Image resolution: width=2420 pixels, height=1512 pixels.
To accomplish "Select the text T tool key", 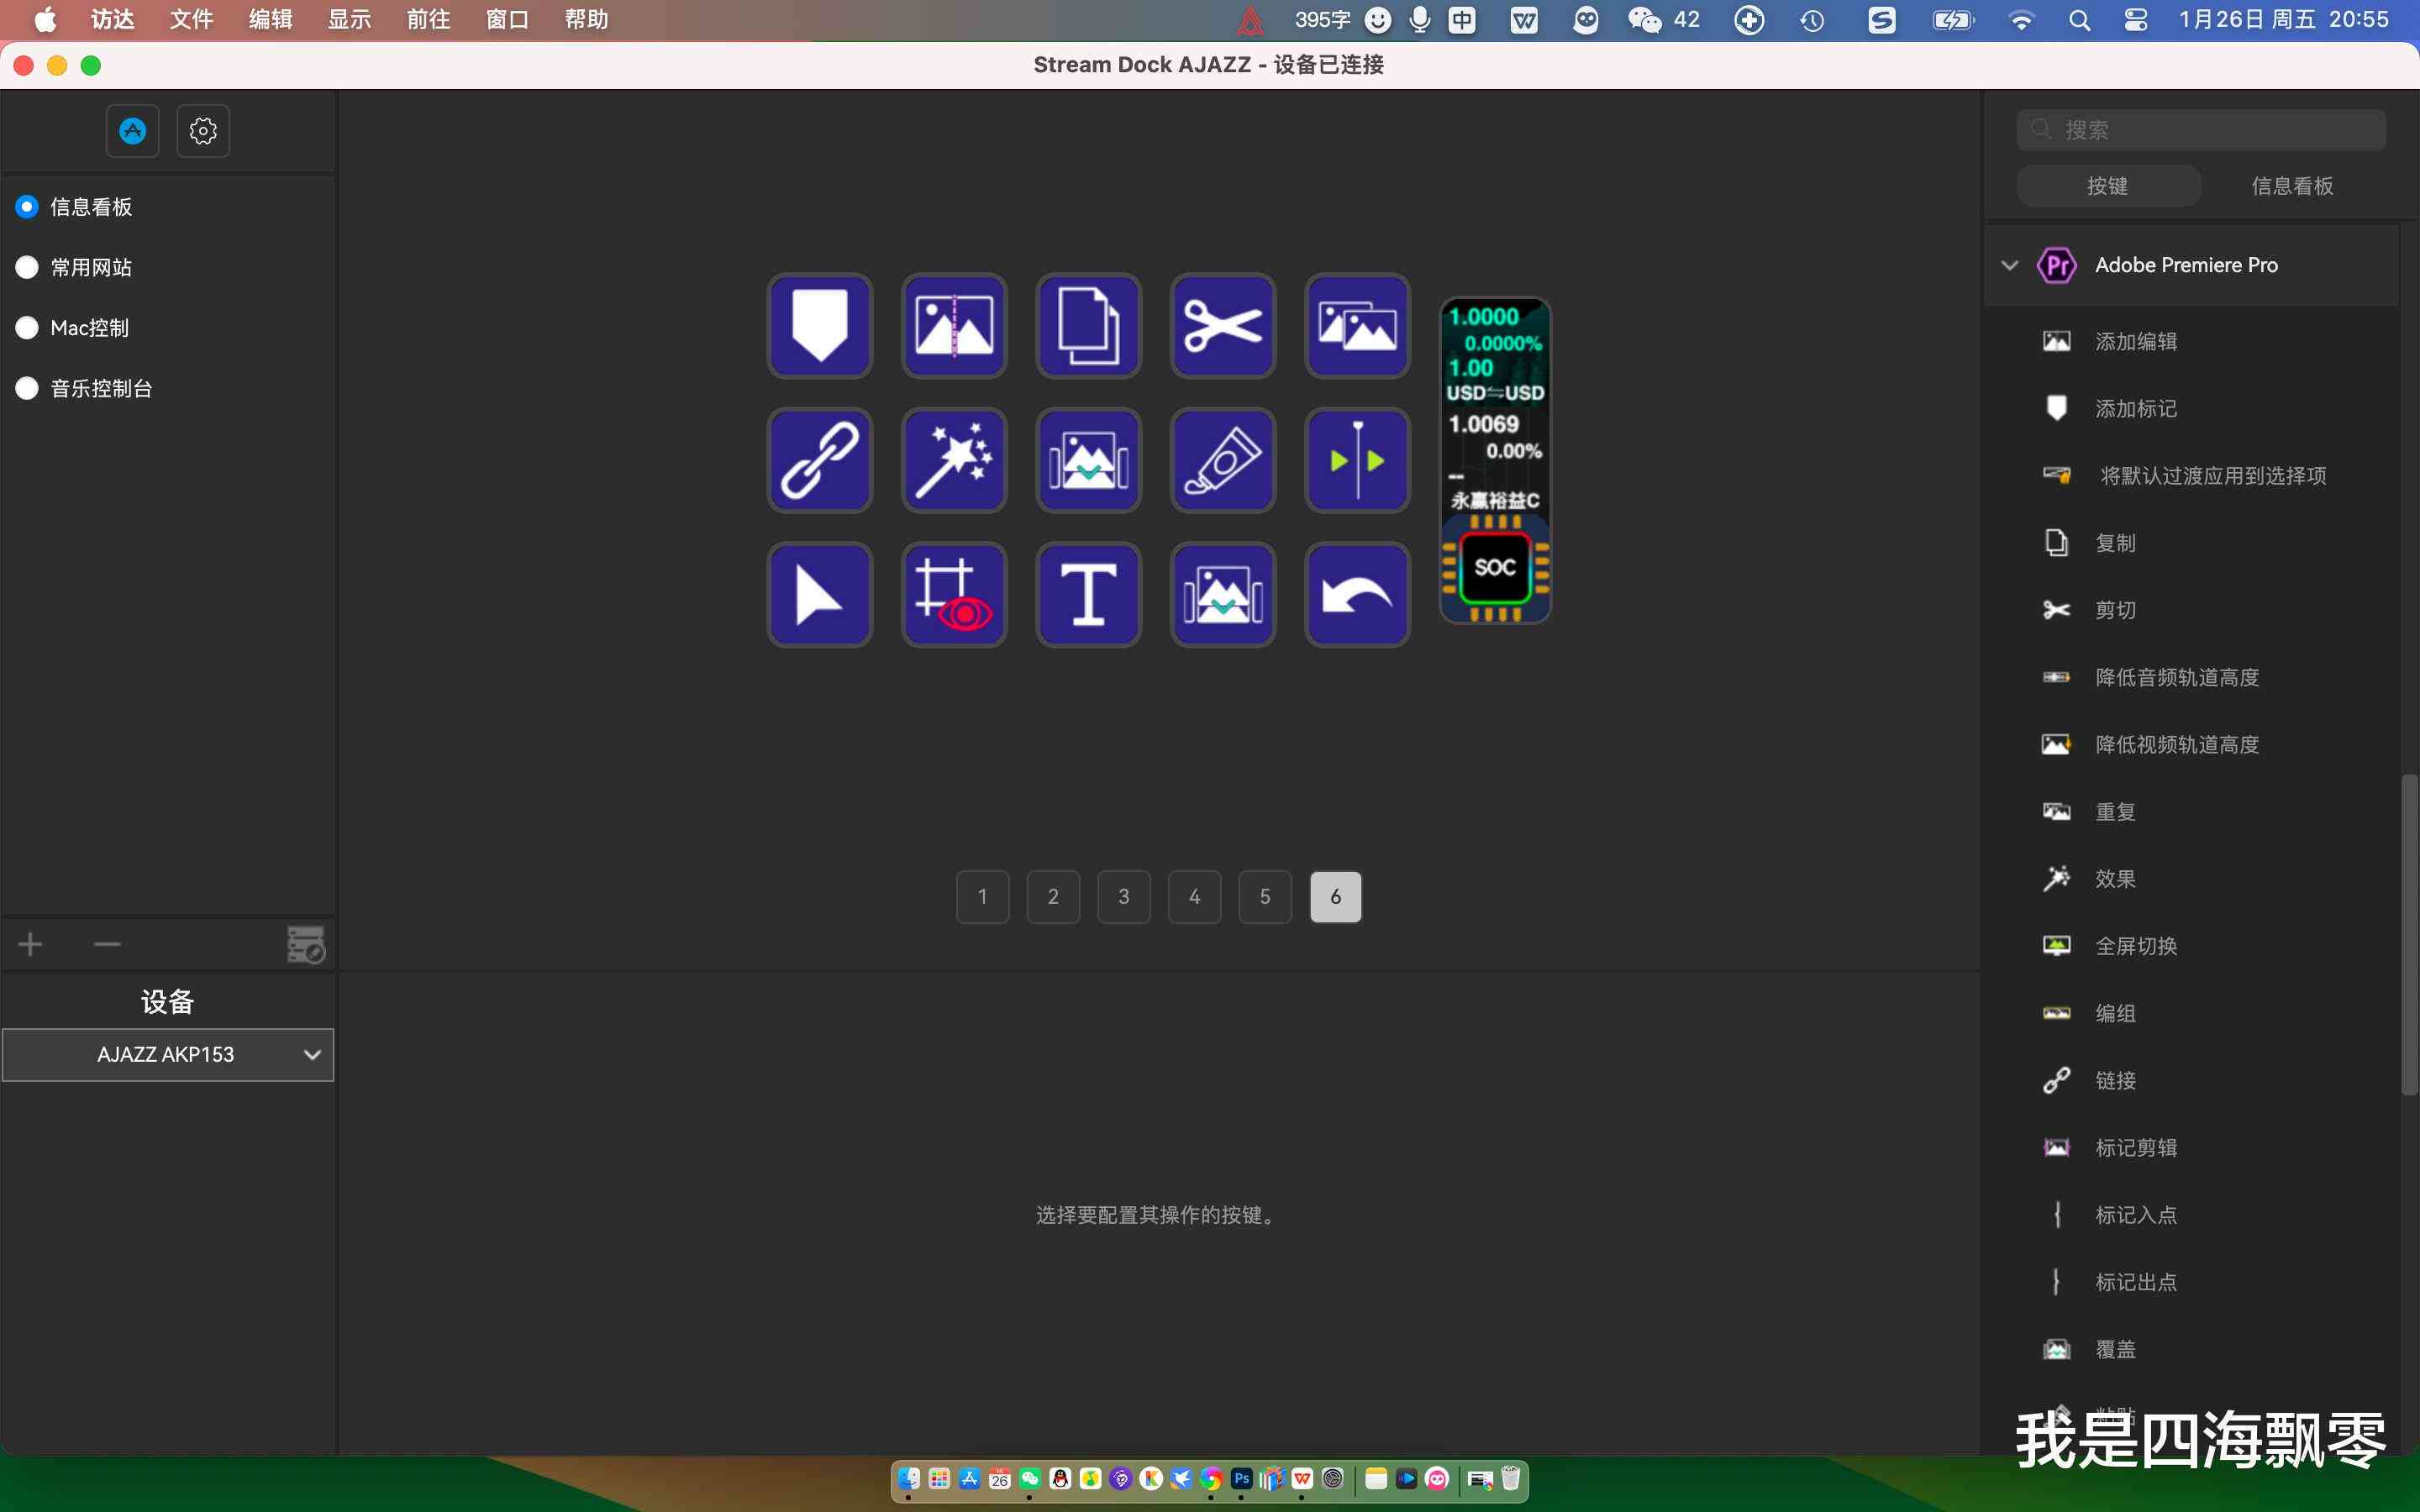I will click(x=1088, y=594).
